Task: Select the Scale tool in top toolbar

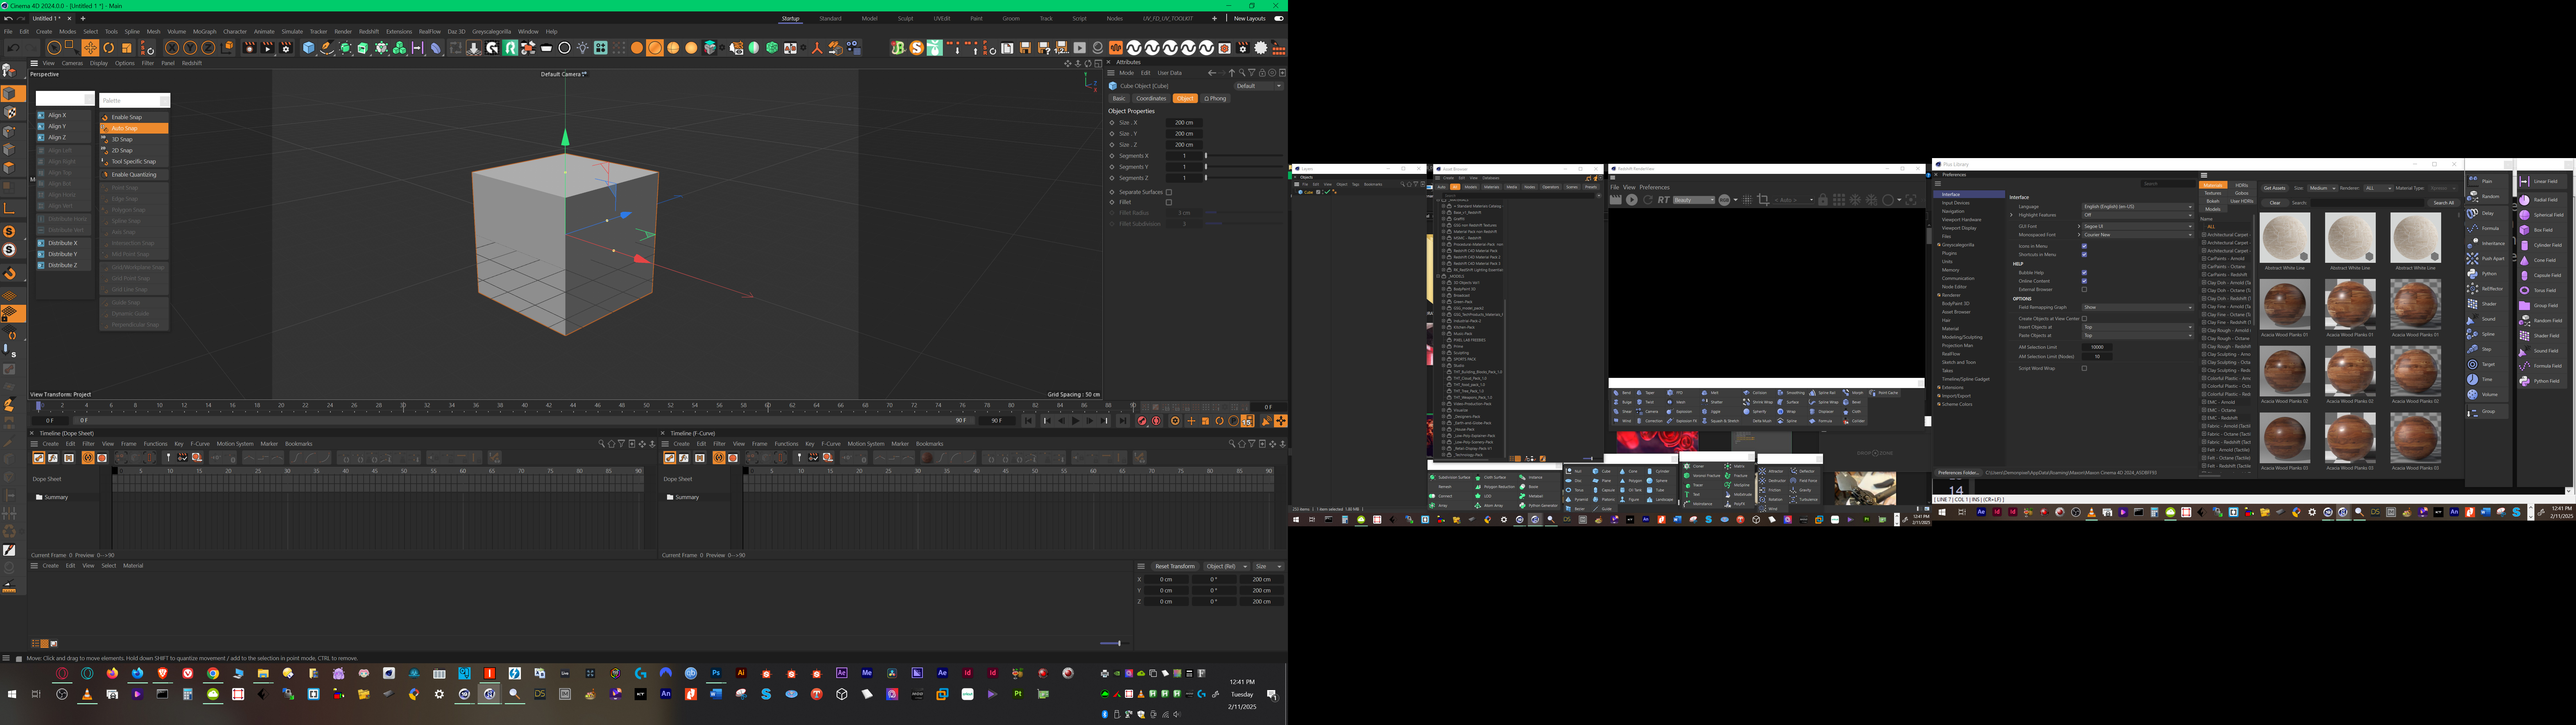Action: pyautogui.click(x=127, y=48)
